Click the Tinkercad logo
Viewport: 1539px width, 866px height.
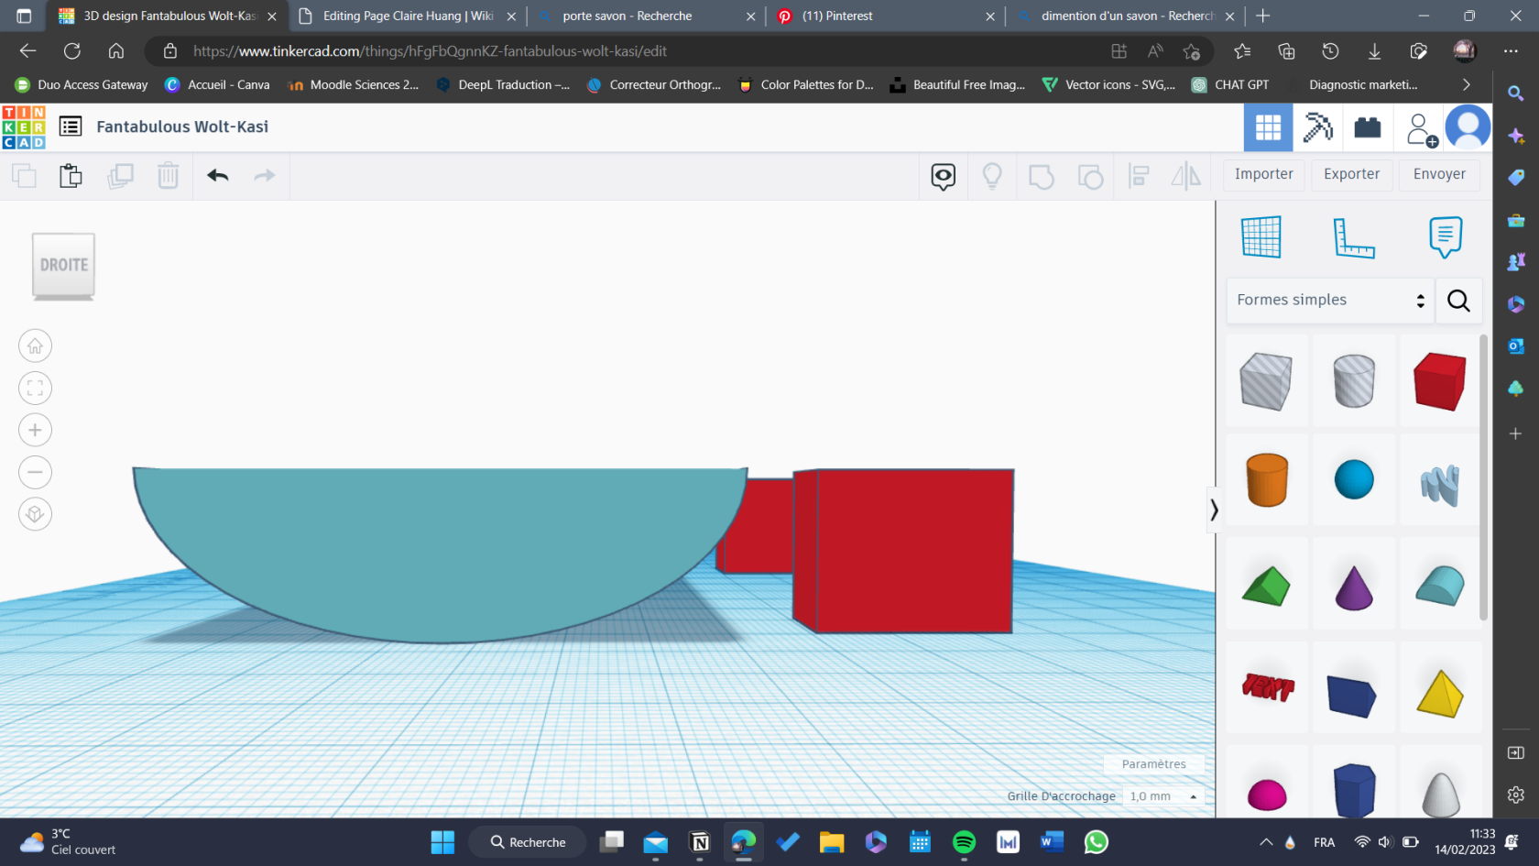[x=24, y=127]
